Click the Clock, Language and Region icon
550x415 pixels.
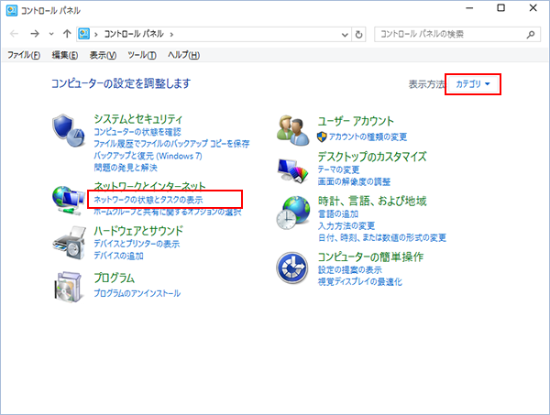295,213
